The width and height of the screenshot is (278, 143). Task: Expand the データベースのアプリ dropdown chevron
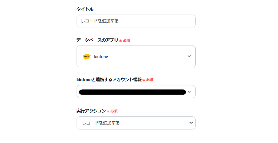click(189, 56)
